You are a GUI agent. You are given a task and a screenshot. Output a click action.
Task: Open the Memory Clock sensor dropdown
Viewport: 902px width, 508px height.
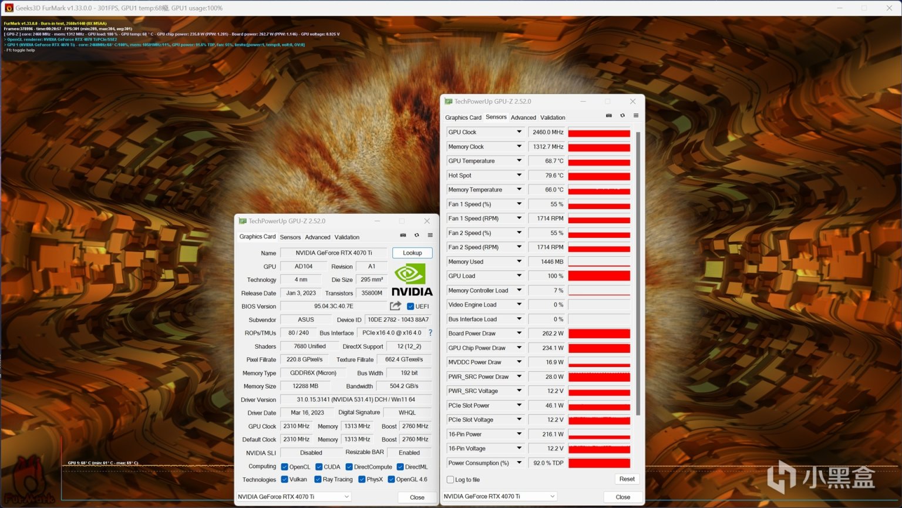[x=519, y=146]
